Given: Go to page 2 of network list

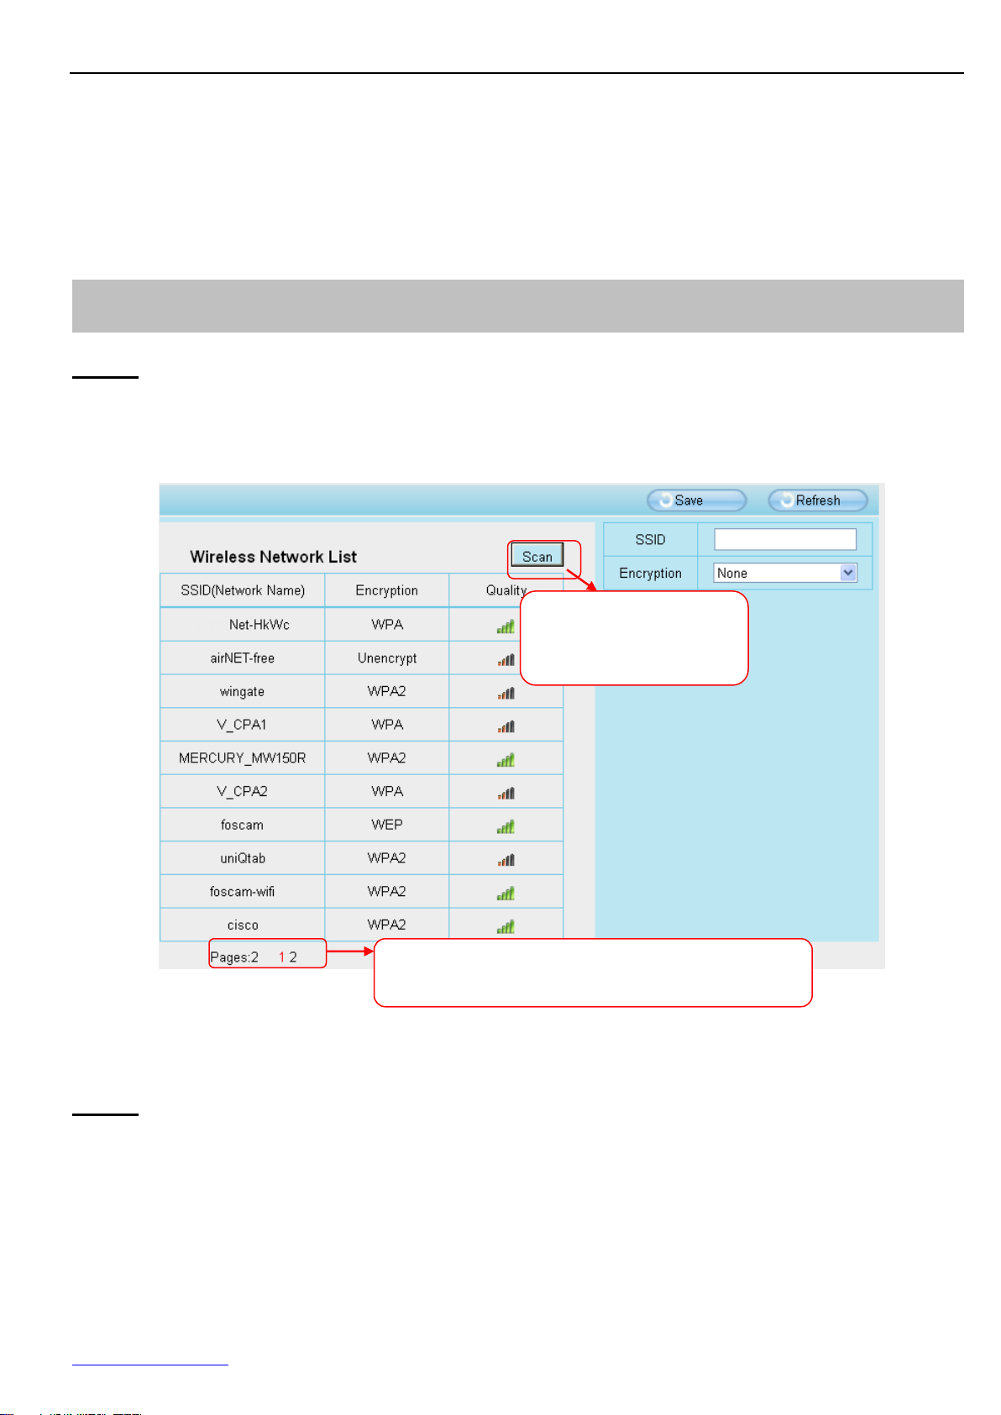Looking at the screenshot, I should [293, 957].
